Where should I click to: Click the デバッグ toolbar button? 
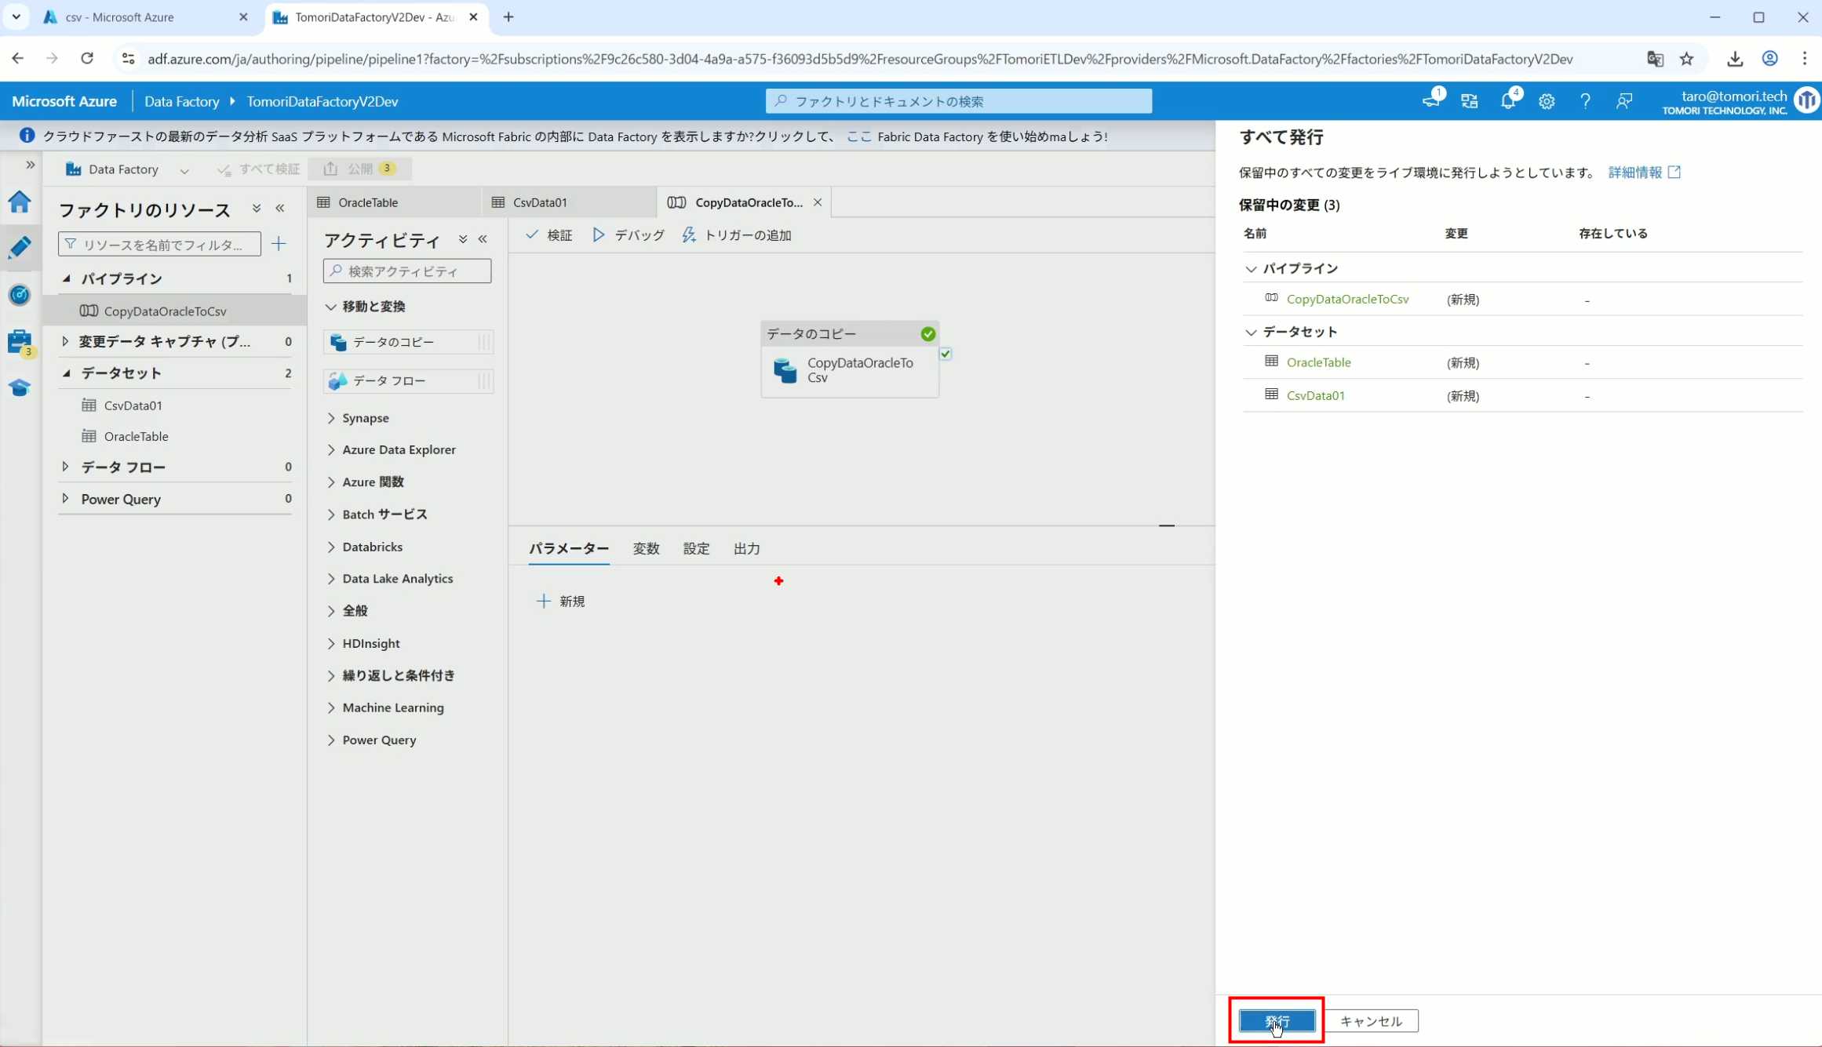click(629, 235)
